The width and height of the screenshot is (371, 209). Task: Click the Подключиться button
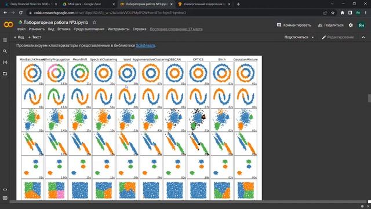tap(296, 37)
